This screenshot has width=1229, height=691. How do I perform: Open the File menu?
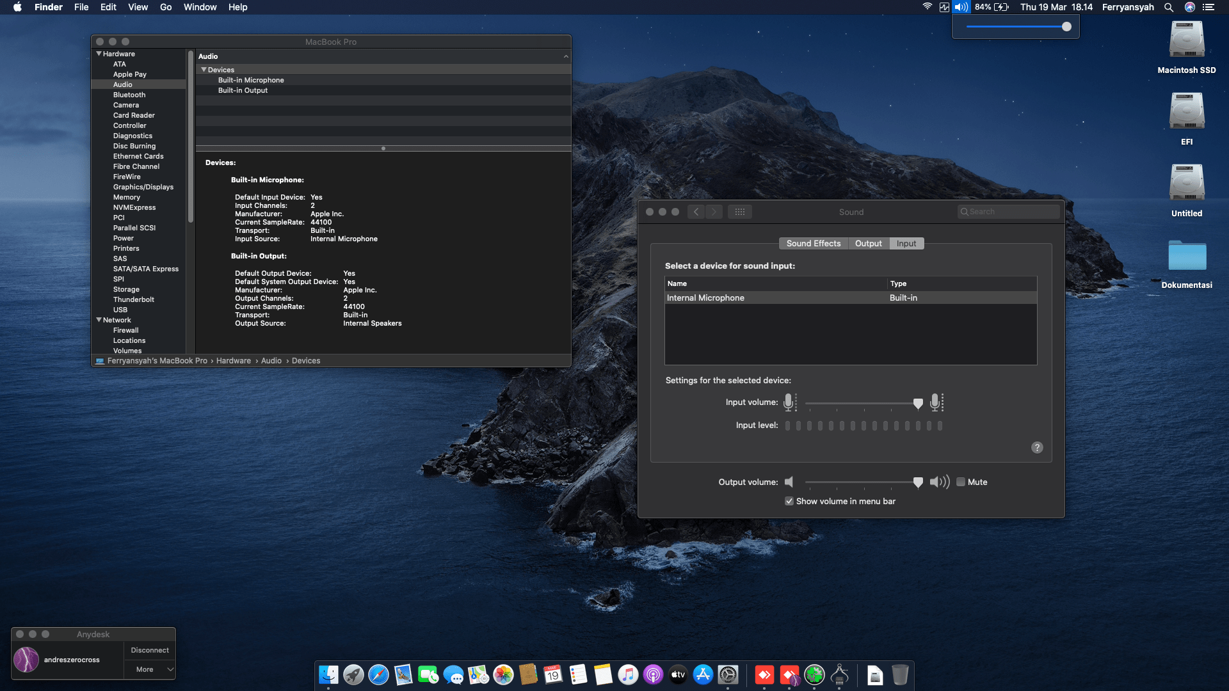(81, 7)
